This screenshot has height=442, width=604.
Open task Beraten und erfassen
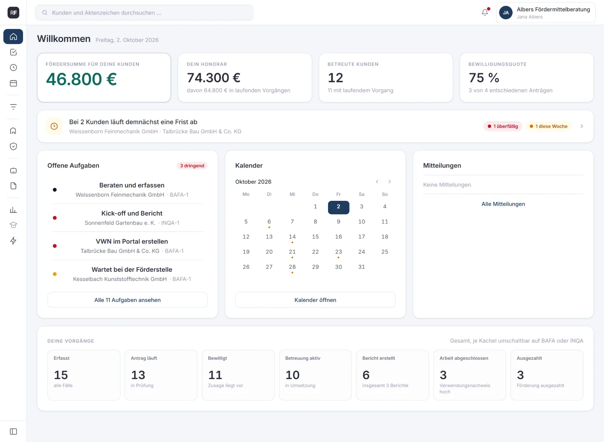(128, 190)
